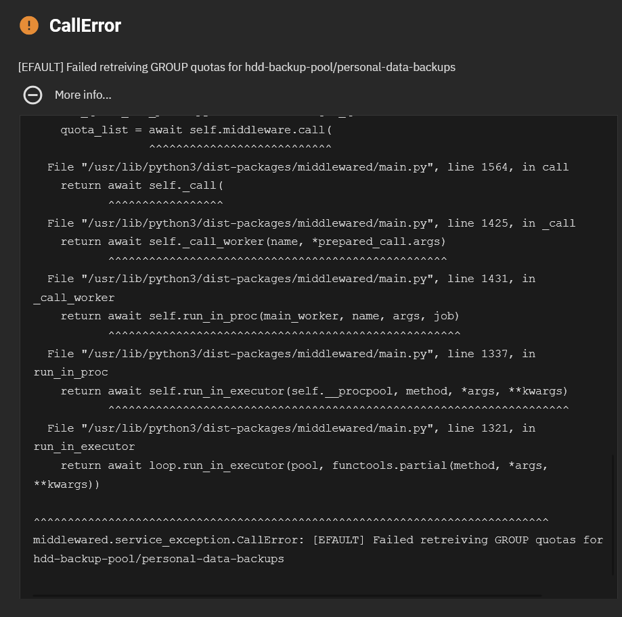Click the horizontal scrollbar below the traceback
622x617 pixels.
point(287,595)
